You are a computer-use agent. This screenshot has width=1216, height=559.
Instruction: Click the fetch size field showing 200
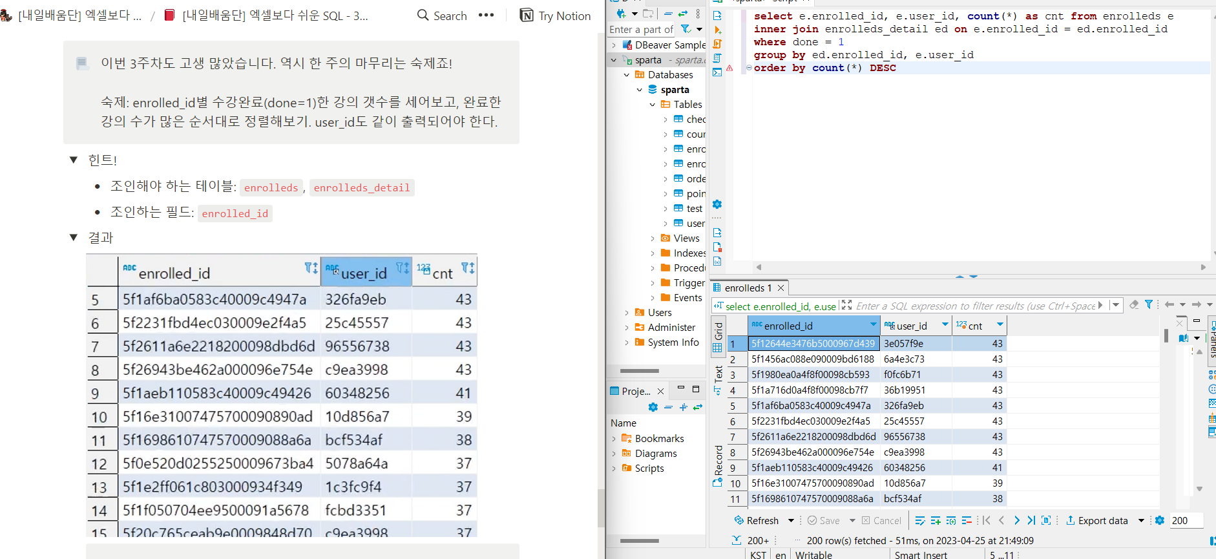pos(1186,520)
